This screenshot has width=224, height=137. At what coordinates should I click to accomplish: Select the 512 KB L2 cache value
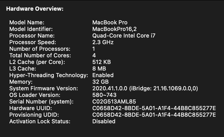(x=102, y=62)
